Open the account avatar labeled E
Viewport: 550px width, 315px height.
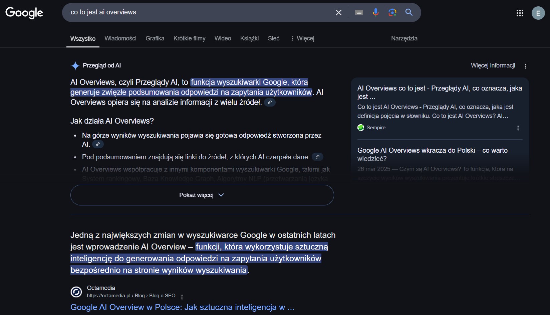coord(538,13)
